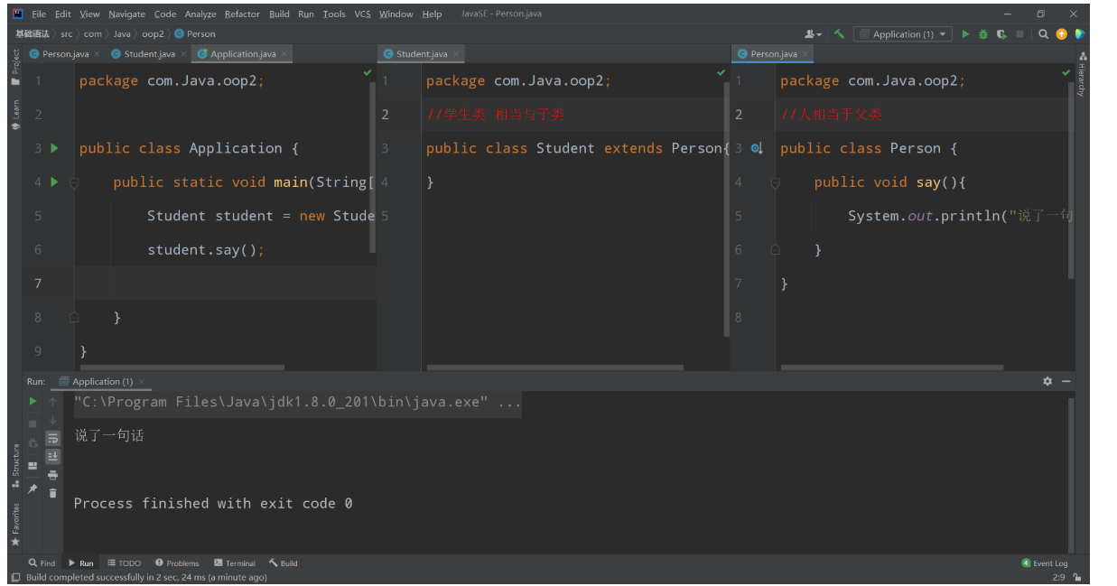
Task: Toggle soft-wrap in the Run console
Action: click(53, 438)
